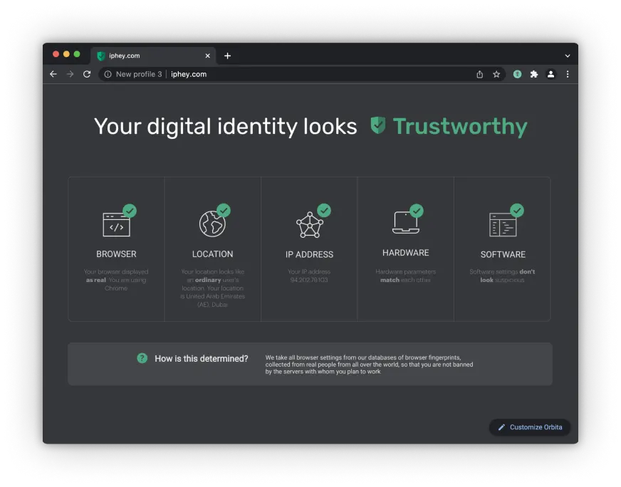Viewport: 621px width, 487px height.
Task: Close the iphey.com tab
Action: click(x=208, y=56)
